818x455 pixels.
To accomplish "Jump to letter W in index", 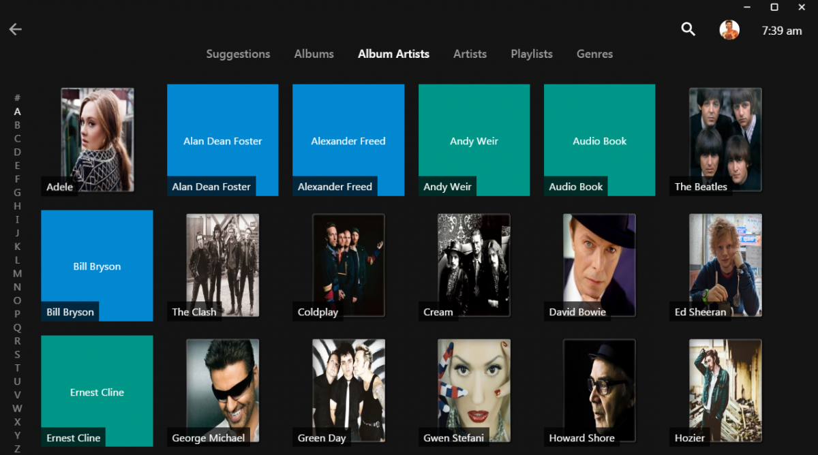I will pos(18,408).
